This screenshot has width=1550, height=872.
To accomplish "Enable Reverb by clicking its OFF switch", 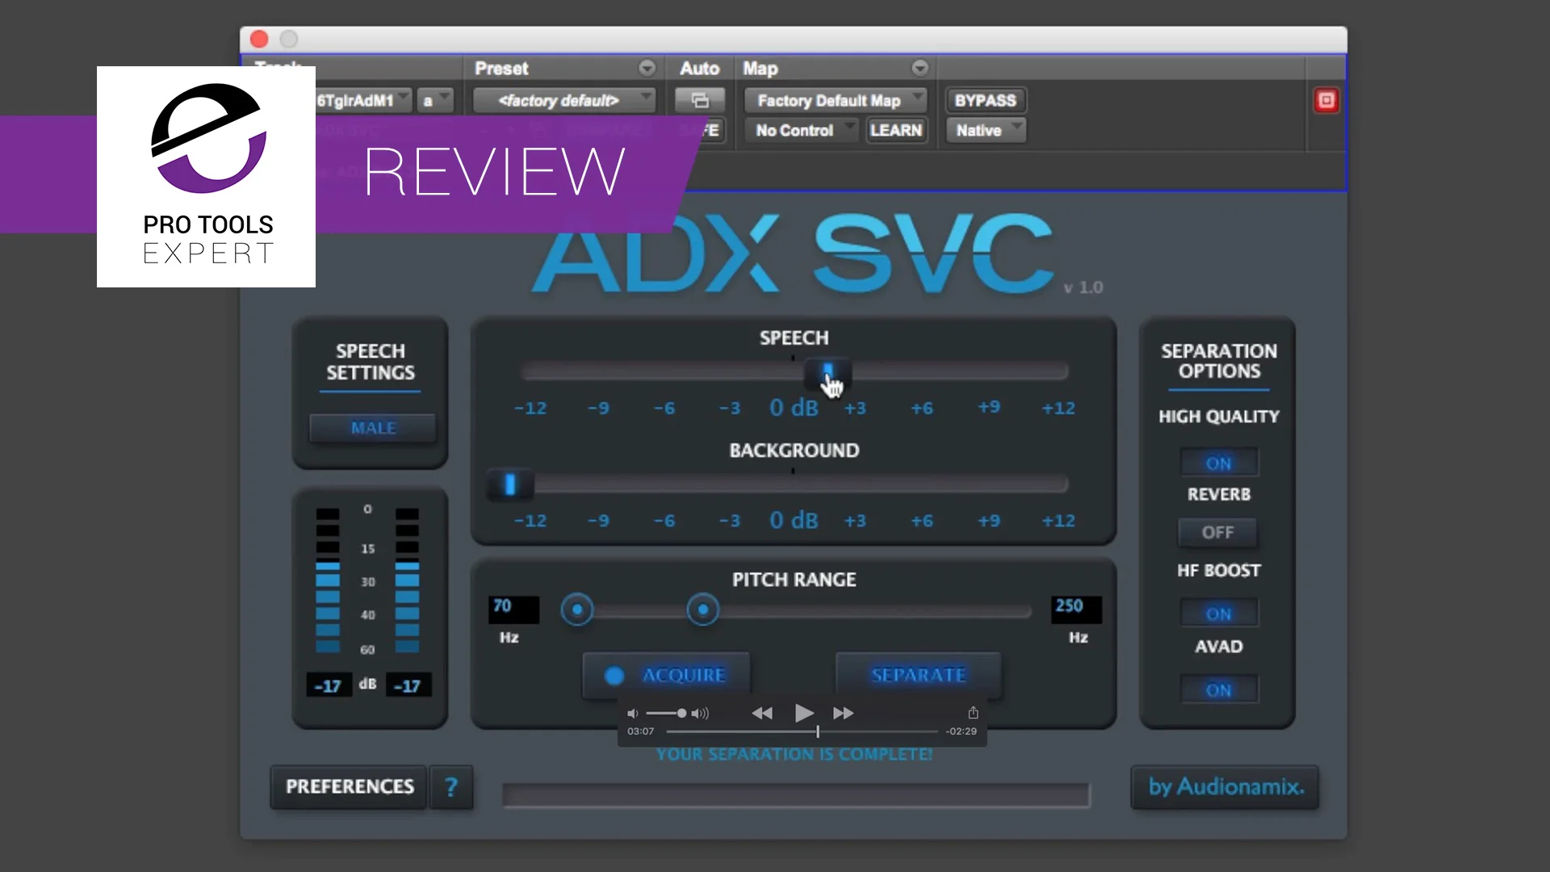I will click(x=1217, y=532).
